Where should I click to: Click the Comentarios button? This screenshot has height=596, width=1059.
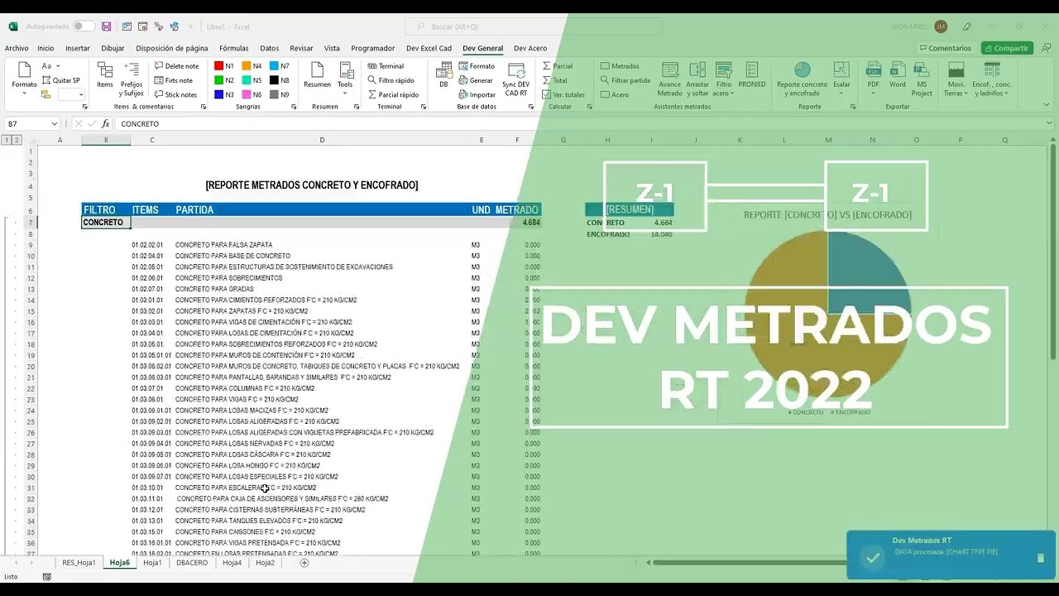click(945, 48)
